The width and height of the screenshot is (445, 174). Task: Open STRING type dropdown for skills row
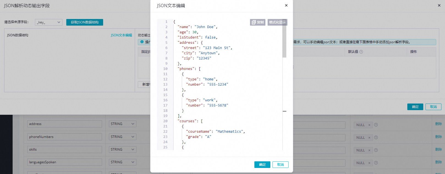123,149
